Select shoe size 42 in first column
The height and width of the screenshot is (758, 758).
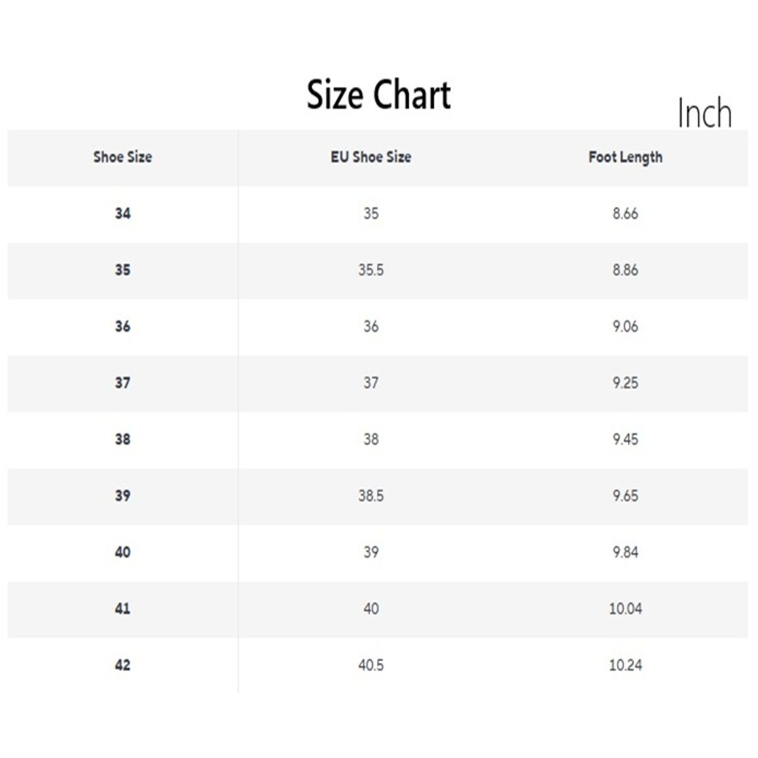123,665
